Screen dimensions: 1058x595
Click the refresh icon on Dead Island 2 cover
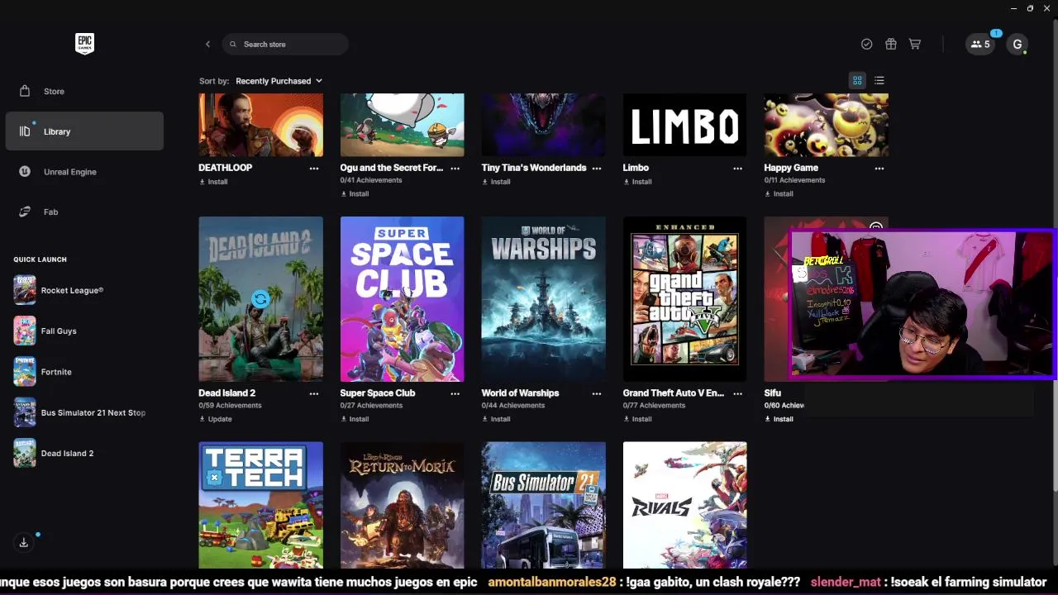point(260,299)
